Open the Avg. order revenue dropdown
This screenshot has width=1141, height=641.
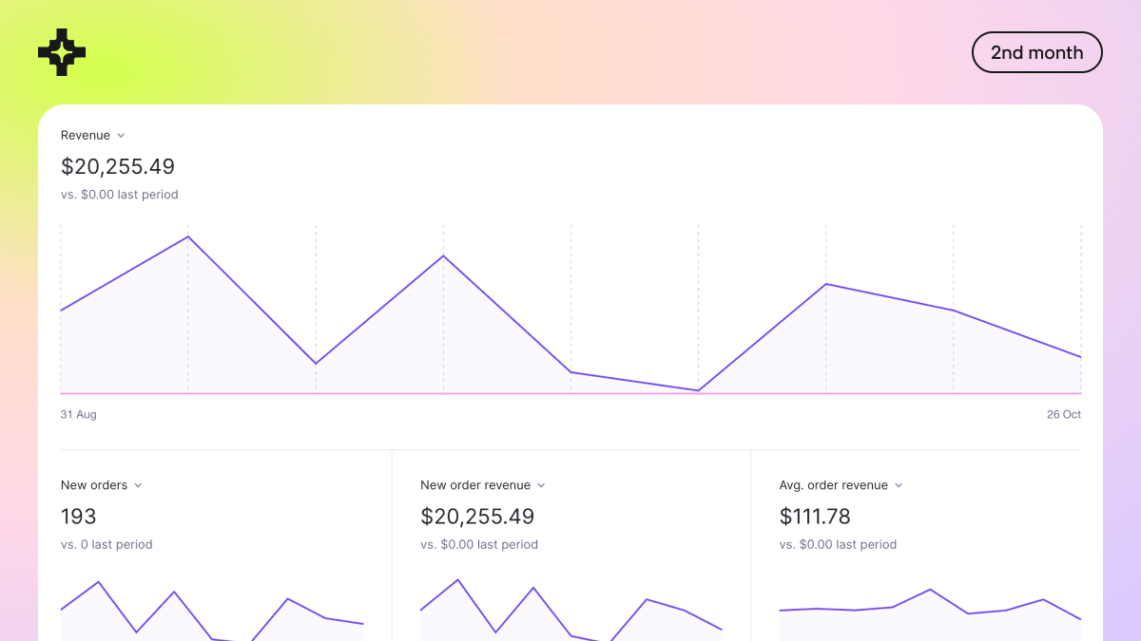coord(899,484)
